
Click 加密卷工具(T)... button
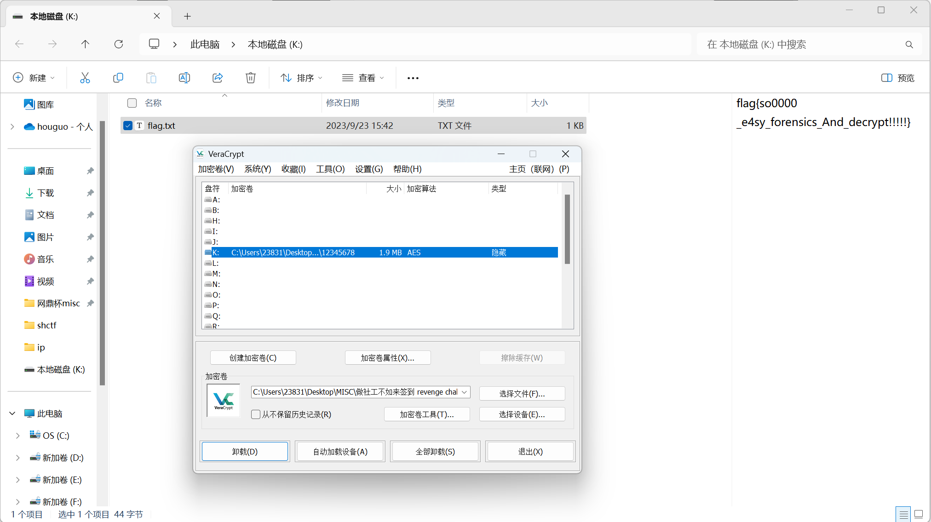click(427, 414)
